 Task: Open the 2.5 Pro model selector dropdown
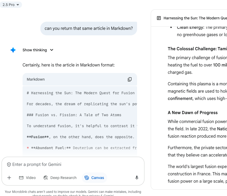(x=11, y=5)
